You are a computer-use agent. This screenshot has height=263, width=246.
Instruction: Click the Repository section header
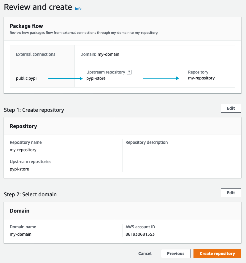(23, 126)
